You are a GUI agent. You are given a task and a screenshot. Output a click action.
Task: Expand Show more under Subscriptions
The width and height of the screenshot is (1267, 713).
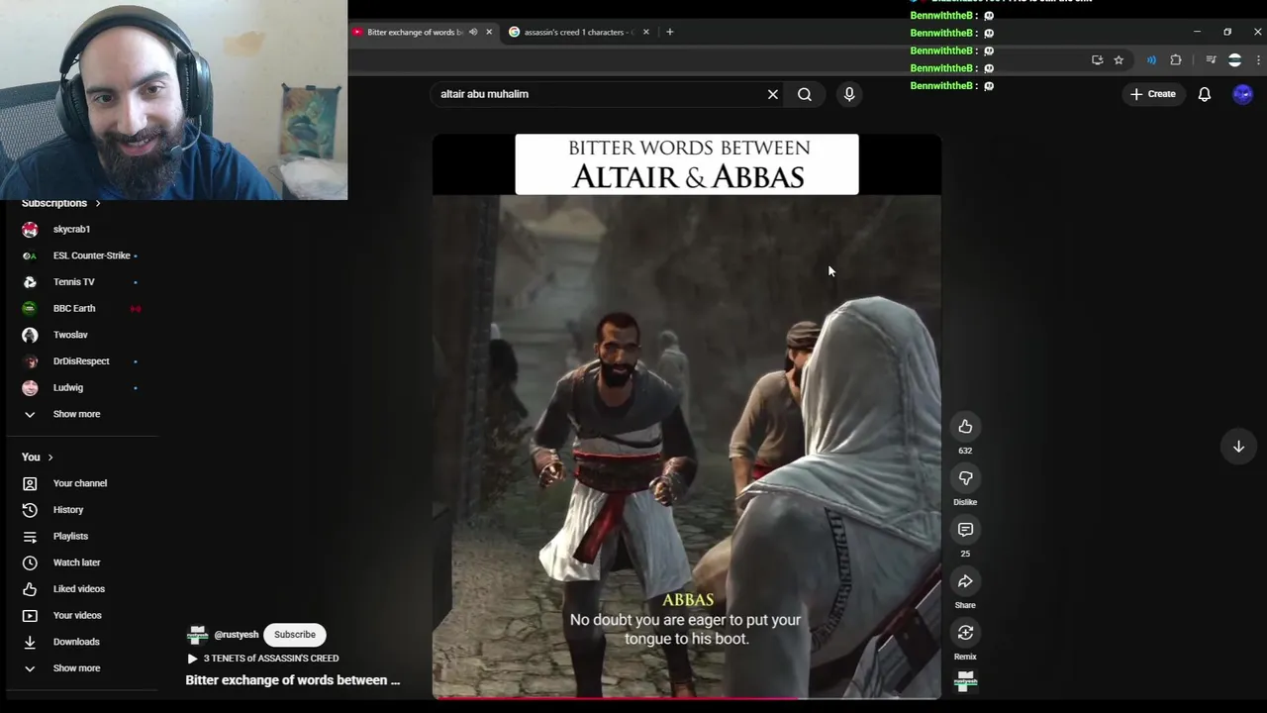81,414
